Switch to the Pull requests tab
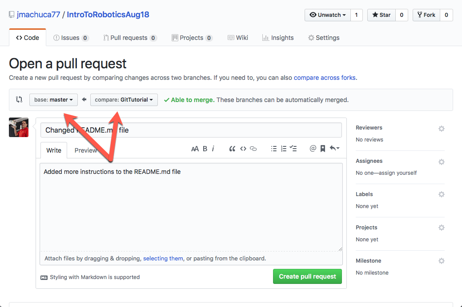The width and height of the screenshot is (462, 307). pos(130,38)
